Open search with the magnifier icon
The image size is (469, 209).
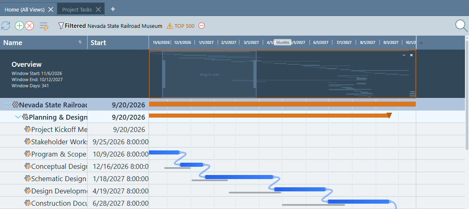tap(461, 26)
